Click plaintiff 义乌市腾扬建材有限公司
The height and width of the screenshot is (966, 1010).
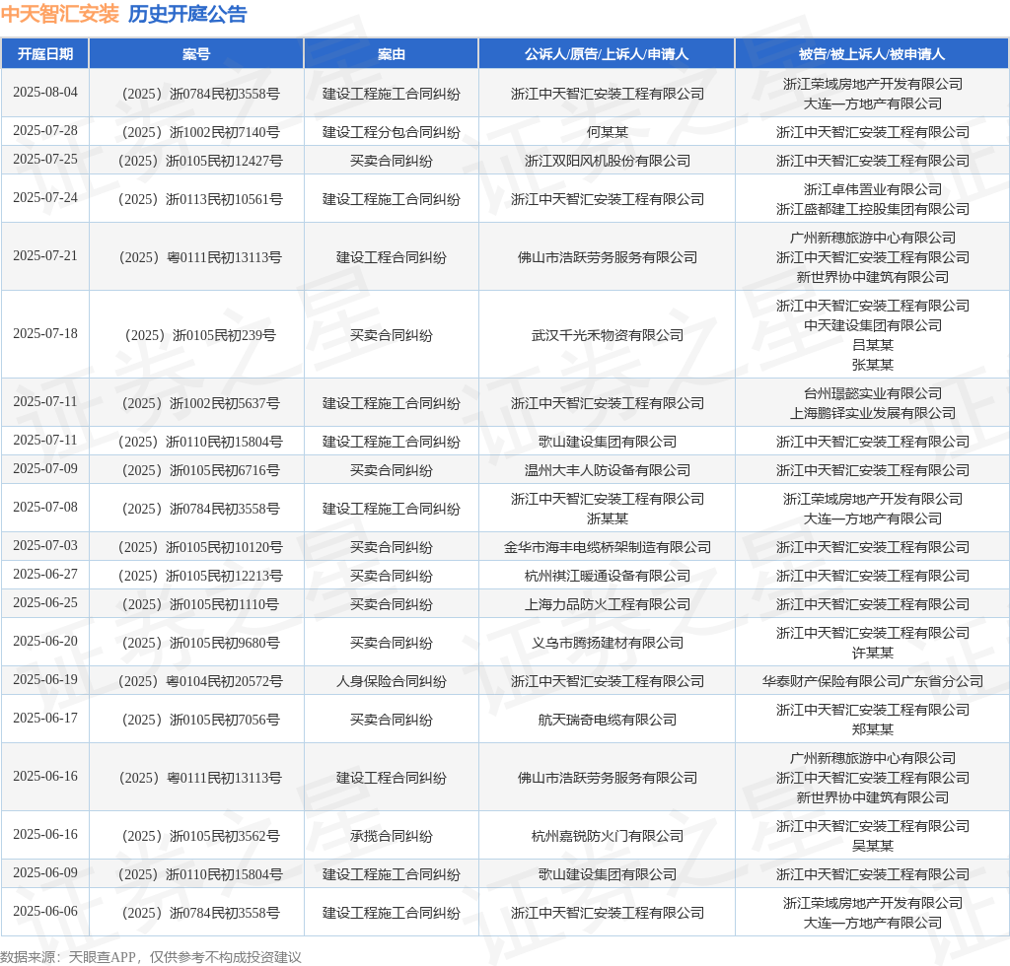coord(607,643)
